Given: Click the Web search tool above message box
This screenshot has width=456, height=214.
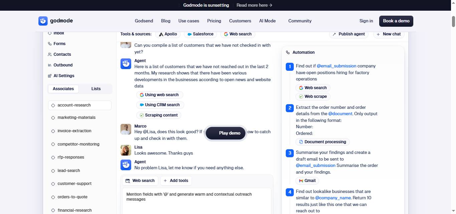Looking at the screenshot, I should coord(140,181).
